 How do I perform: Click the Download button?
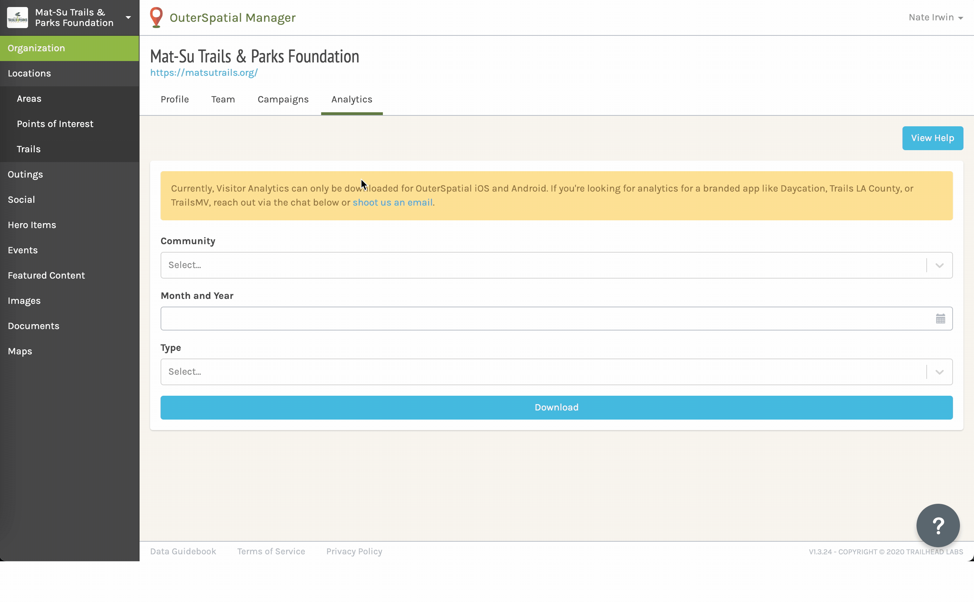pyautogui.click(x=556, y=407)
